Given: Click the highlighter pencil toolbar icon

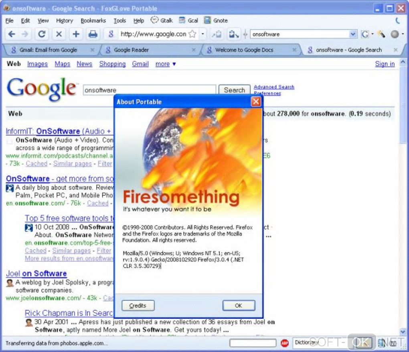Looking at the screenshot, I should 381,34.
